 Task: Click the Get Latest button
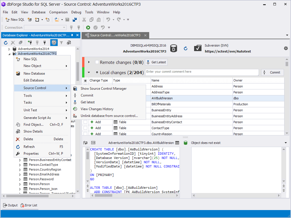coord(156,62)
